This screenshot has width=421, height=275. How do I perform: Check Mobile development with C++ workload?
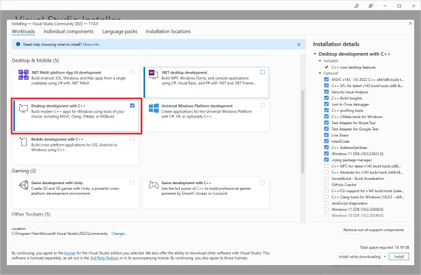tap(132, 139)
